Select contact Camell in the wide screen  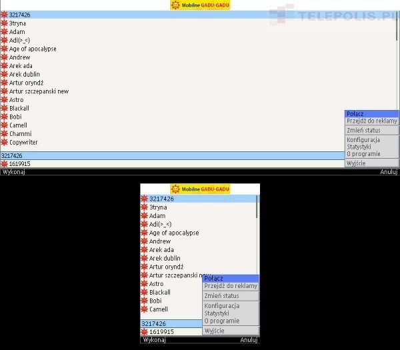click(18, 125)
